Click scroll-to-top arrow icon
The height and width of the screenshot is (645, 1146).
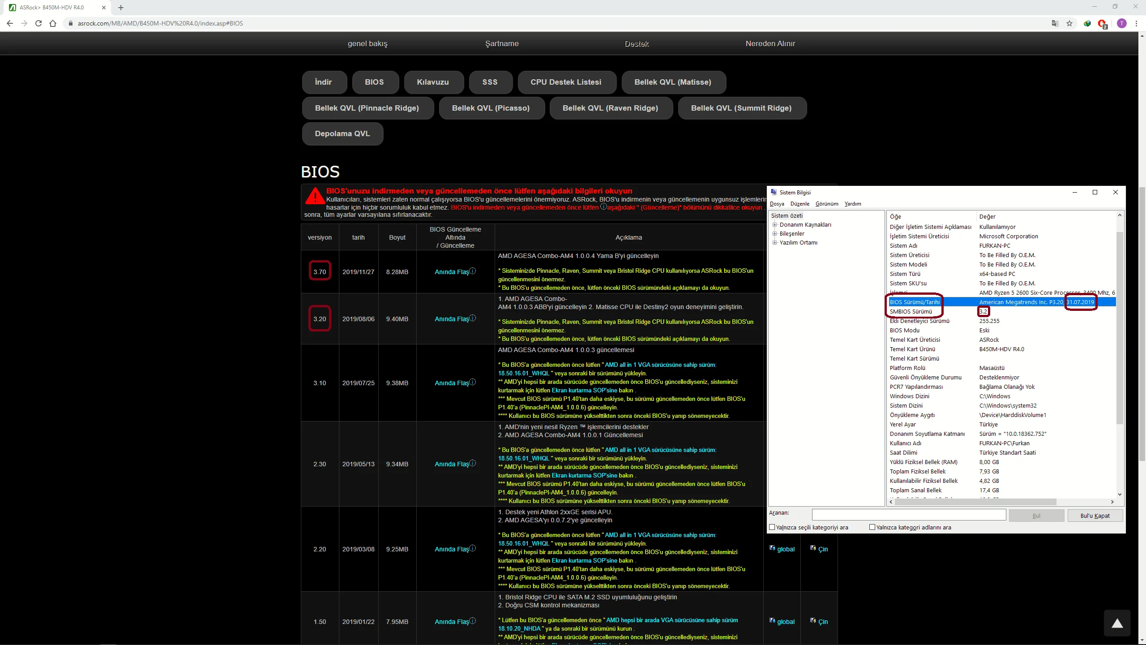pyautogui.click(x=1117, y=623)
